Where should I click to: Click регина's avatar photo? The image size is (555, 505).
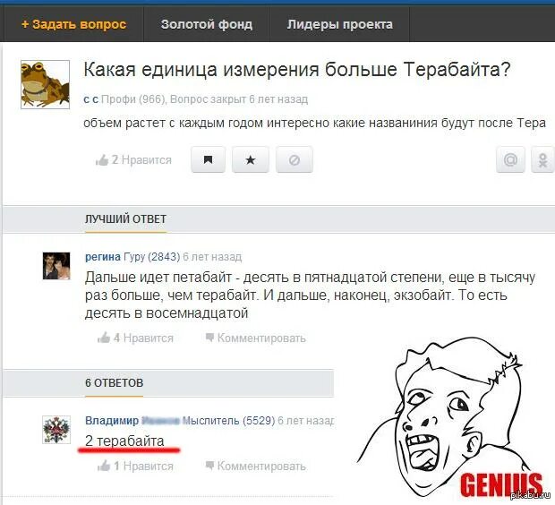[56, 266]
